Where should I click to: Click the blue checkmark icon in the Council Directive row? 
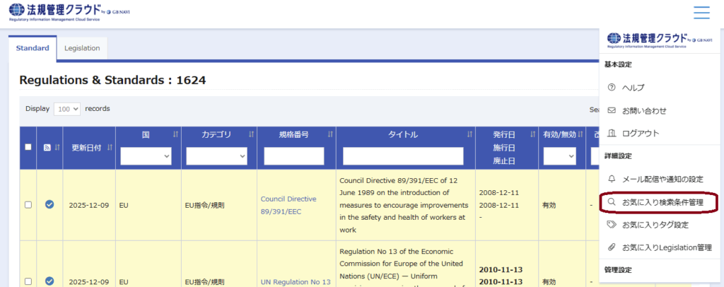pyautogui.click(x=49, y=205)
